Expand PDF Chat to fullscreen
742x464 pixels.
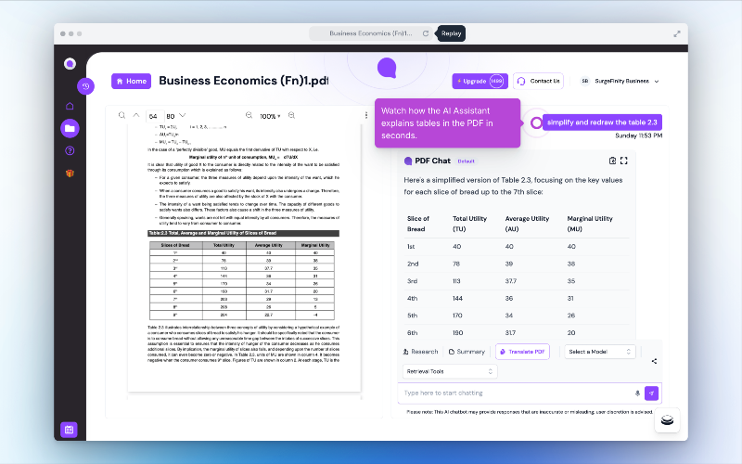[623, 161]
